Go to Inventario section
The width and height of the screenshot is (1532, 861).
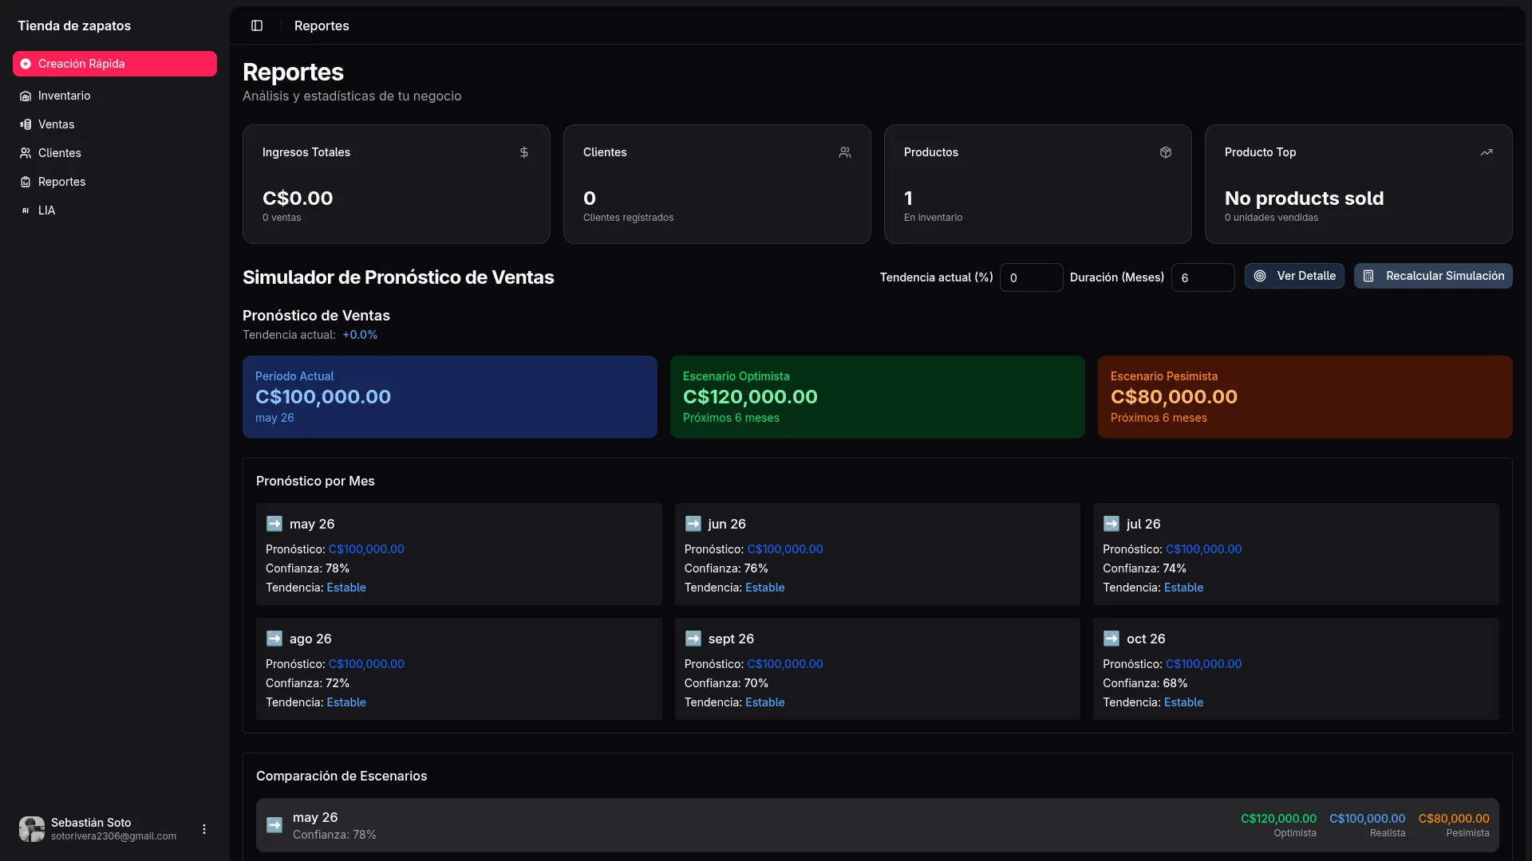[x=115, y=96]
